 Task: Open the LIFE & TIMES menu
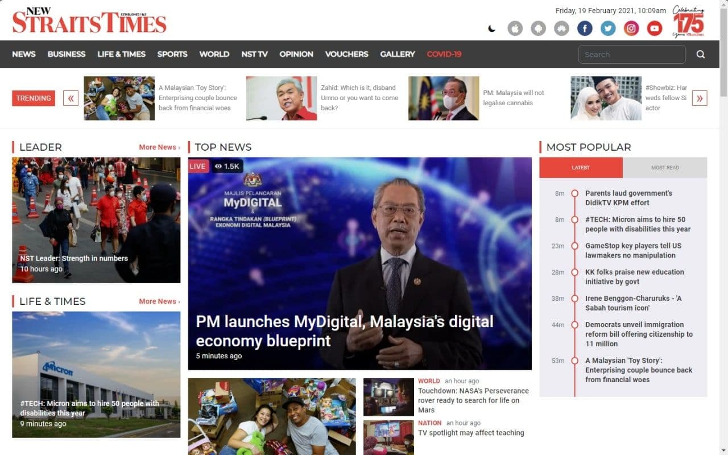(x=121, y=54)
